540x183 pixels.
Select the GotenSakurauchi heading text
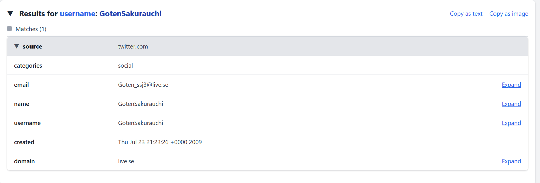(x=130, y=13)
